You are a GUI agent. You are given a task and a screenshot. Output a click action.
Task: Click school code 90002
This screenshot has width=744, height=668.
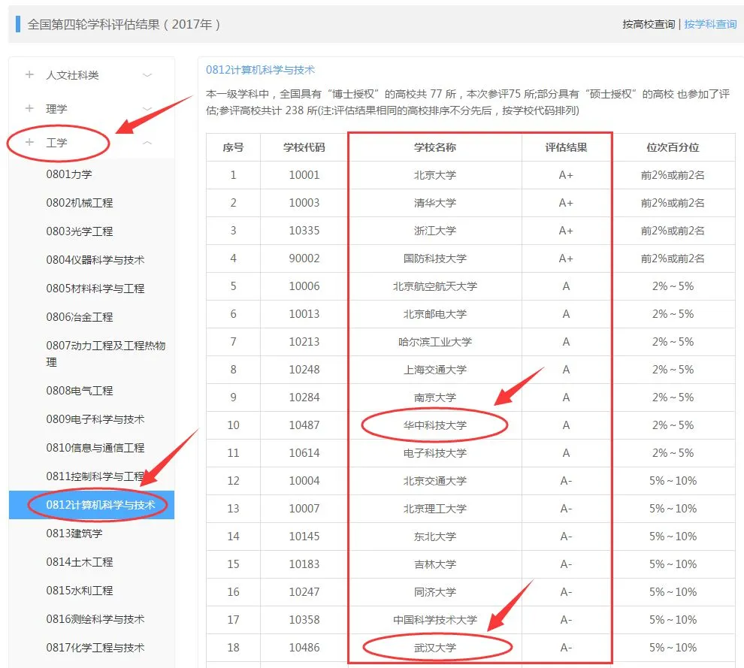(304, 258)
